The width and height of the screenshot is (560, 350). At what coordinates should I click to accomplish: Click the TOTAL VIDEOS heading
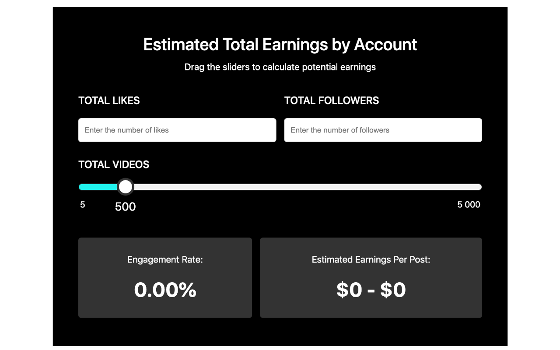113,165
